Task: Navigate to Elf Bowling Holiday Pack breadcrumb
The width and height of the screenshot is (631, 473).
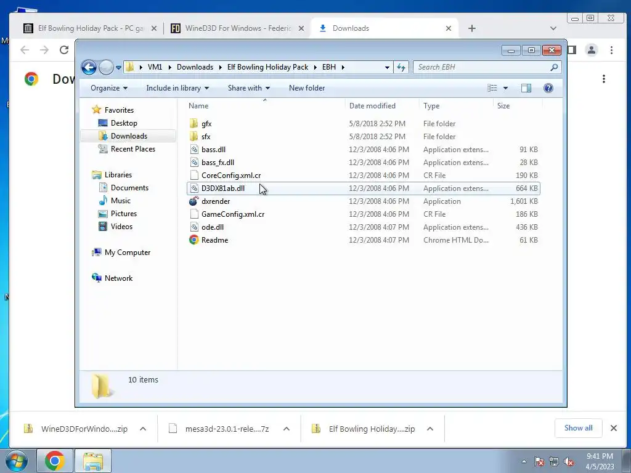Action: pyautogui.click(x=267, y=67)
